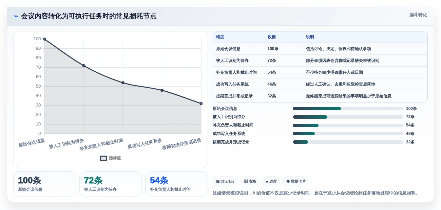441x210 pixels.
Task: Click the 被人工识别为待办 progress bar
Action: click(348, 117)
